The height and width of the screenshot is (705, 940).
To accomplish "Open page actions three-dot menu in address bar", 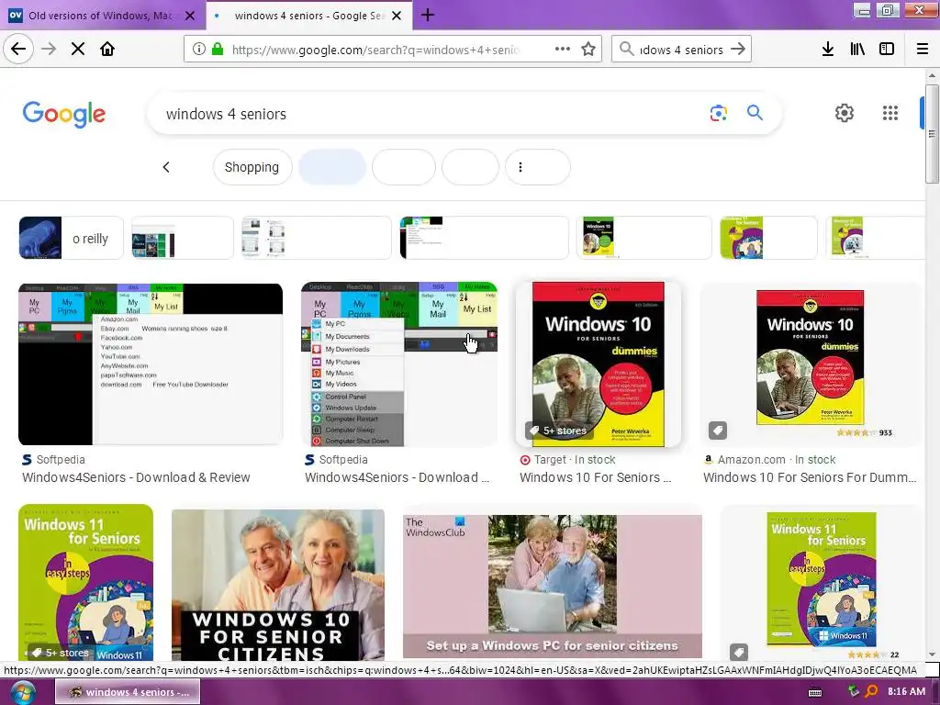I will (563, 50).
